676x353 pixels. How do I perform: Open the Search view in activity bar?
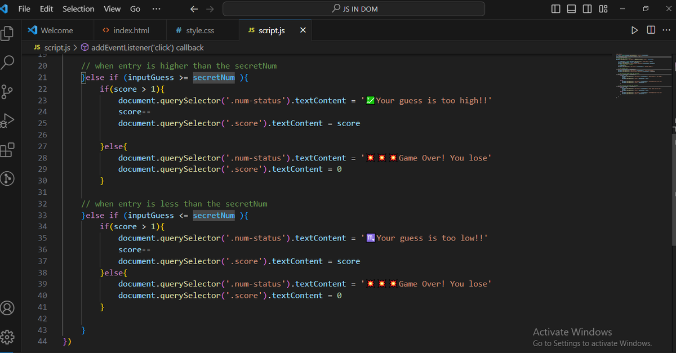(x=7, y=62)
